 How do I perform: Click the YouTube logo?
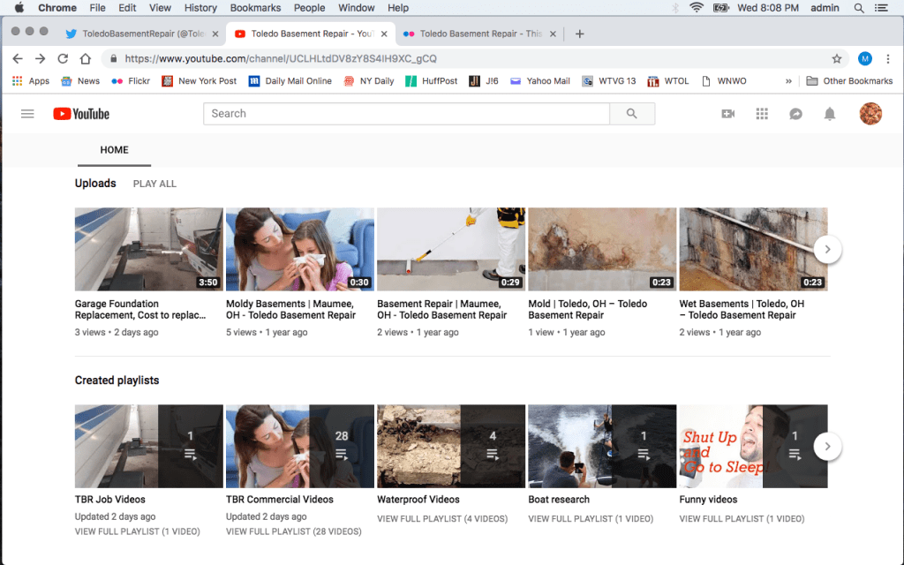[x=81, y=114]
